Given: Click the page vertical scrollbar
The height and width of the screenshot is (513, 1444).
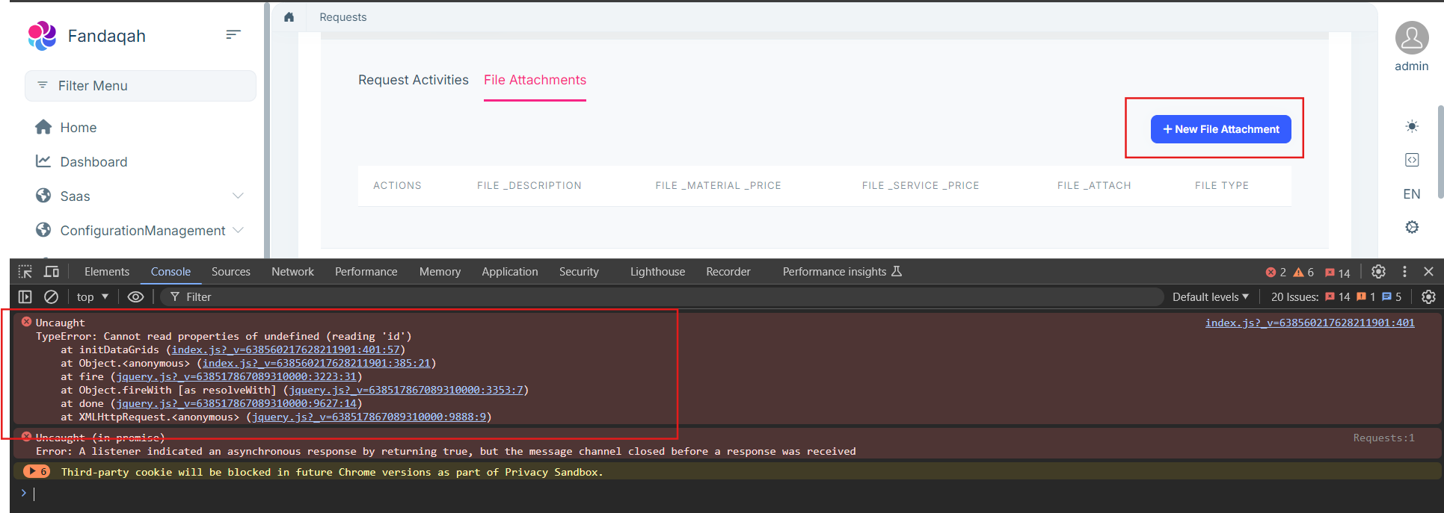Looking at the screenshot, I should [x=1440, y=152].
